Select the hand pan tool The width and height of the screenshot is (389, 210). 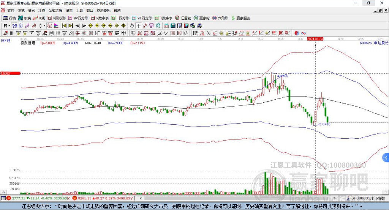point(132,26)
